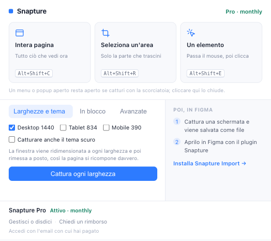Uncheck the Desktop 1440 checkbox

(12, 128)
